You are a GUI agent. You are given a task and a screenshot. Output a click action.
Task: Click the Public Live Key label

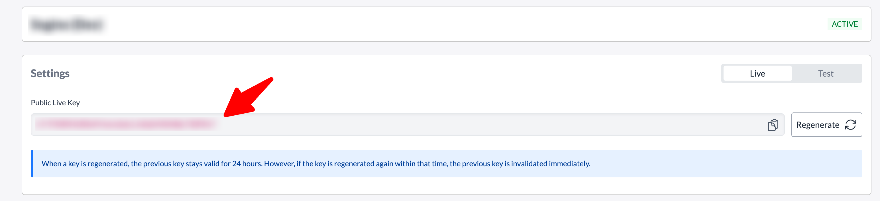click(x=55, y=103)
